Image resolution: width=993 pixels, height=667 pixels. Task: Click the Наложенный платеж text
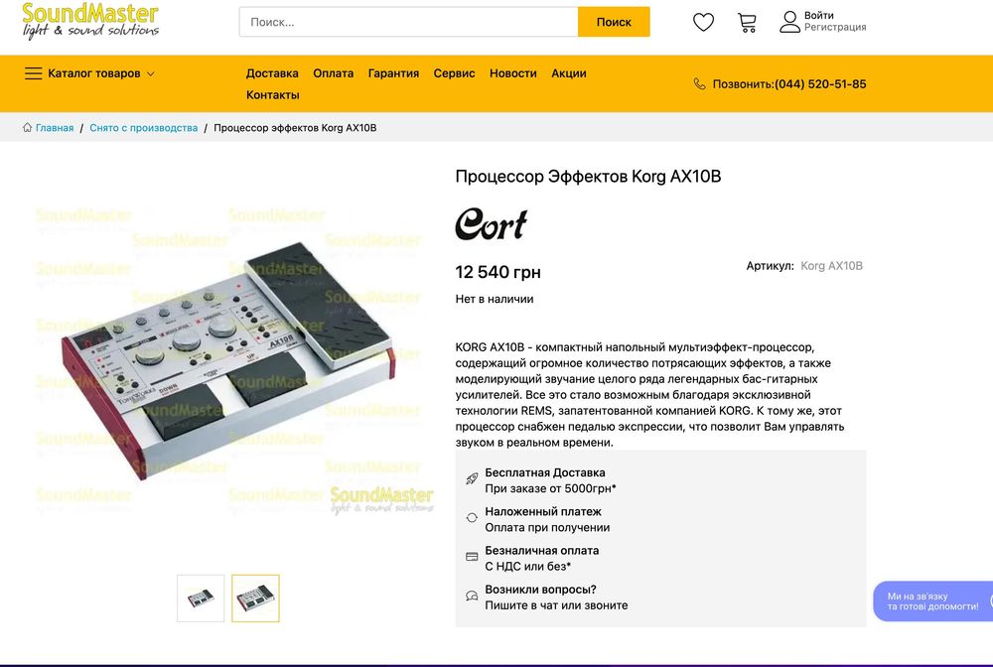coord(543,511)
